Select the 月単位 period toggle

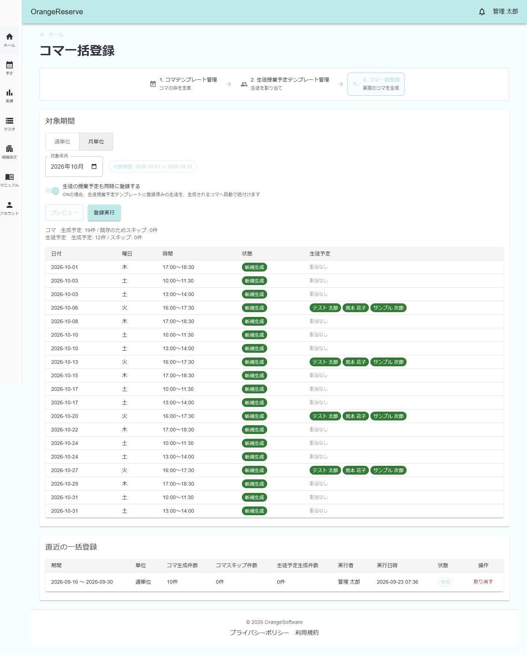click(96, 142)
